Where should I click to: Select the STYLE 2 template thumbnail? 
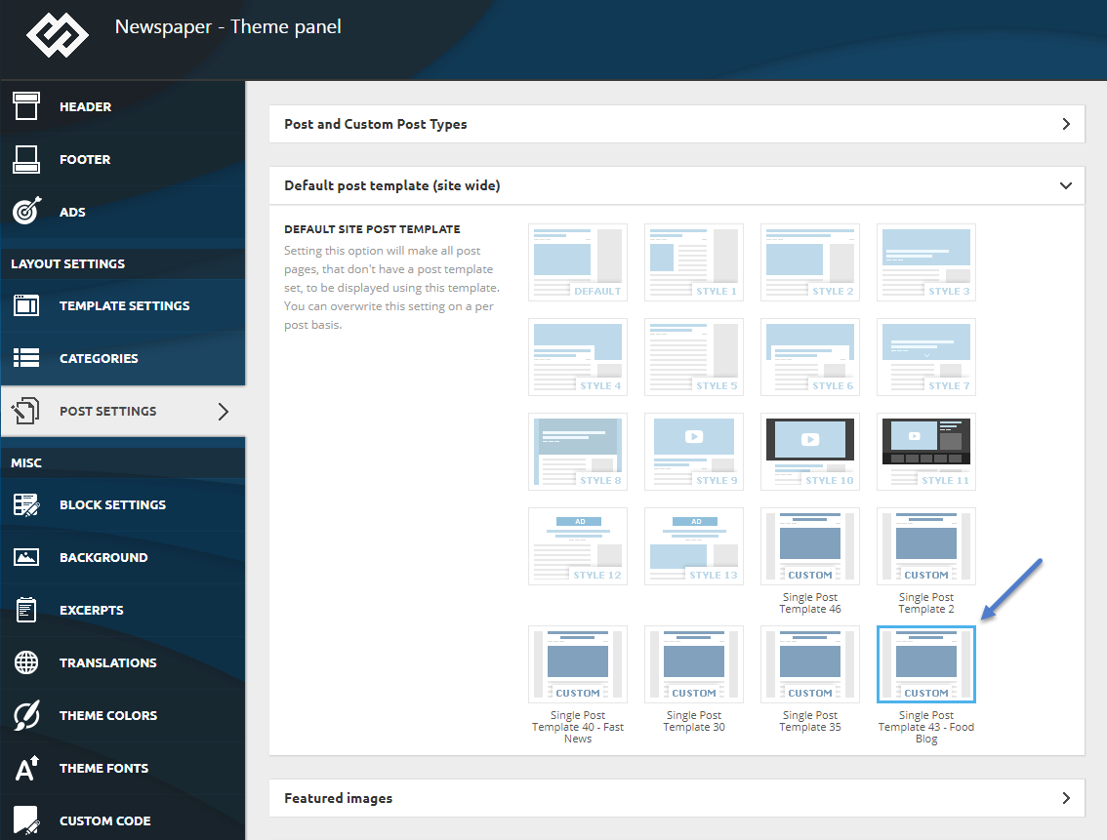[810, 262]
